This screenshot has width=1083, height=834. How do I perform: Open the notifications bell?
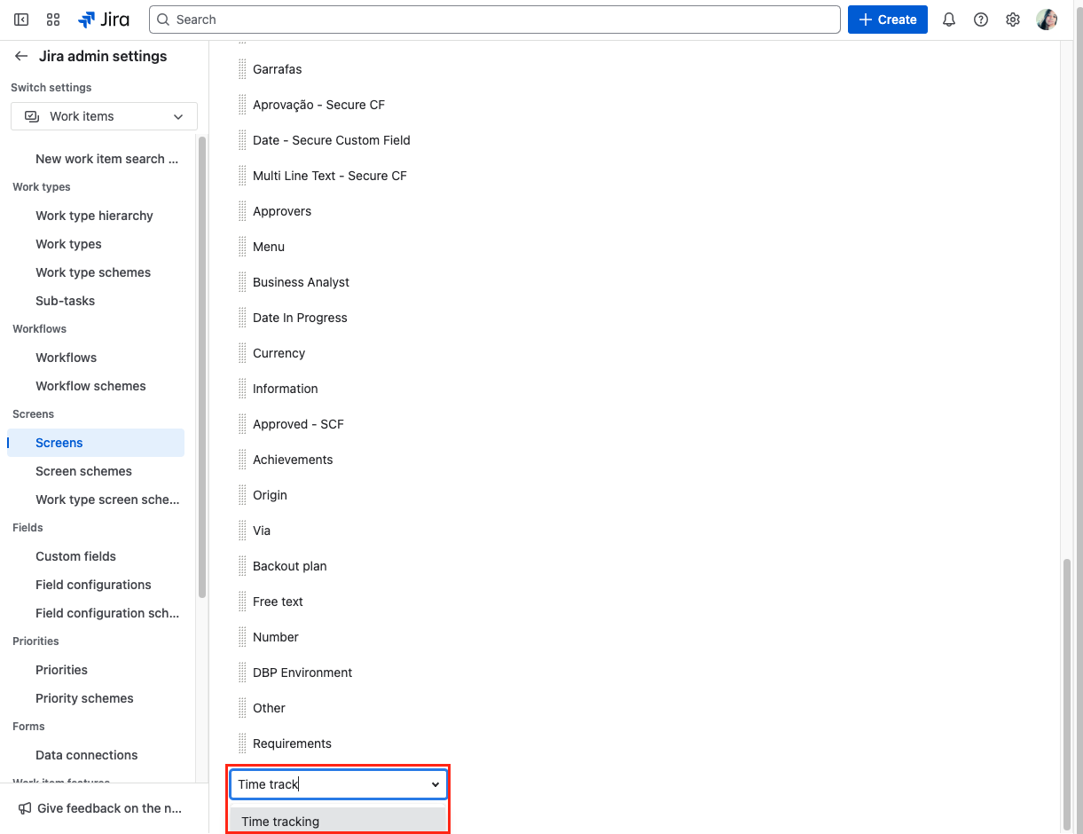coord(949,20)
